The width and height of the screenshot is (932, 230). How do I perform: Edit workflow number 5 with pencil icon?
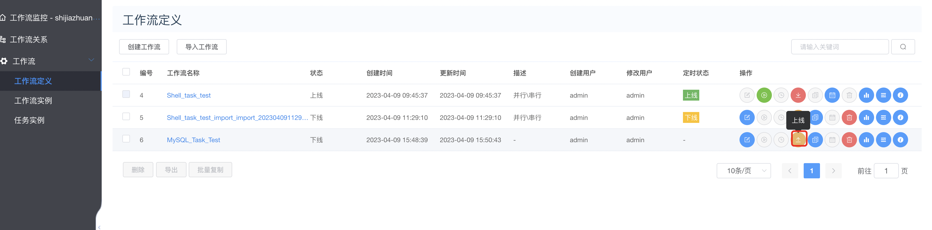747,117
